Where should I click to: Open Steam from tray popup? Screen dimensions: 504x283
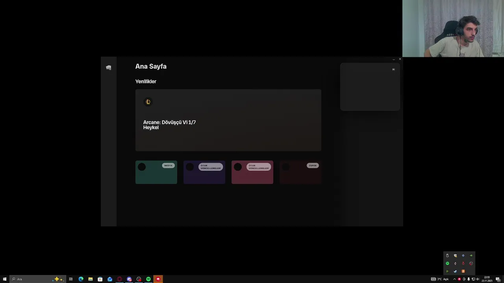coord(455,271)
